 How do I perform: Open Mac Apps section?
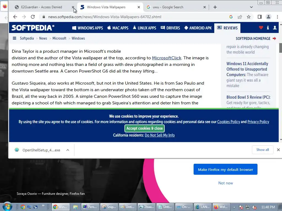(118, 28)
